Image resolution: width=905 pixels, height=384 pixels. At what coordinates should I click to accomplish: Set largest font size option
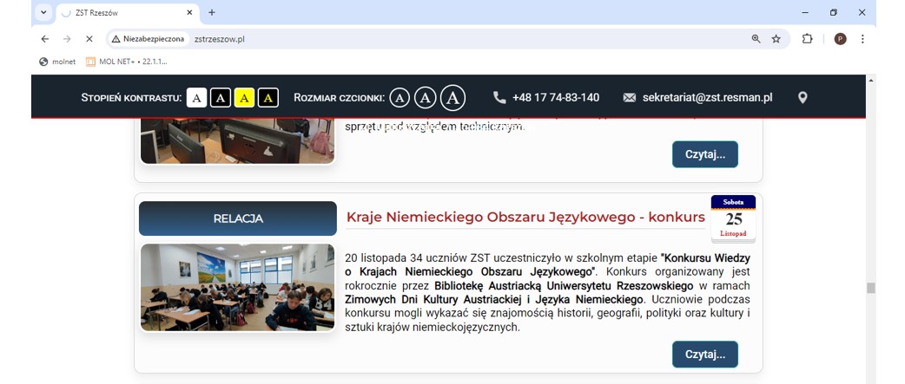[x=452, y=98]
